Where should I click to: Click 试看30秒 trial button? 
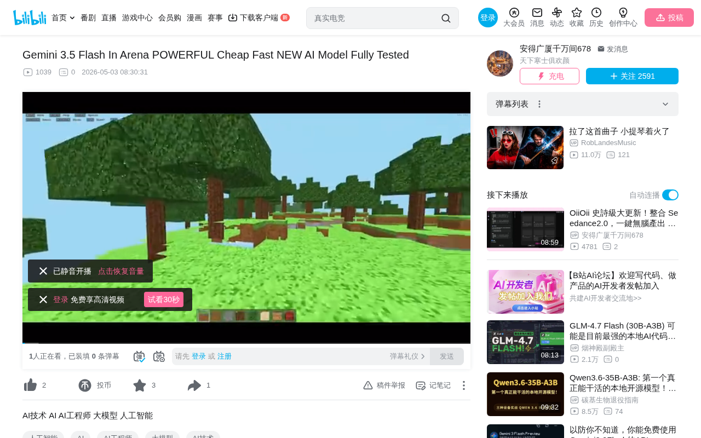164,299
